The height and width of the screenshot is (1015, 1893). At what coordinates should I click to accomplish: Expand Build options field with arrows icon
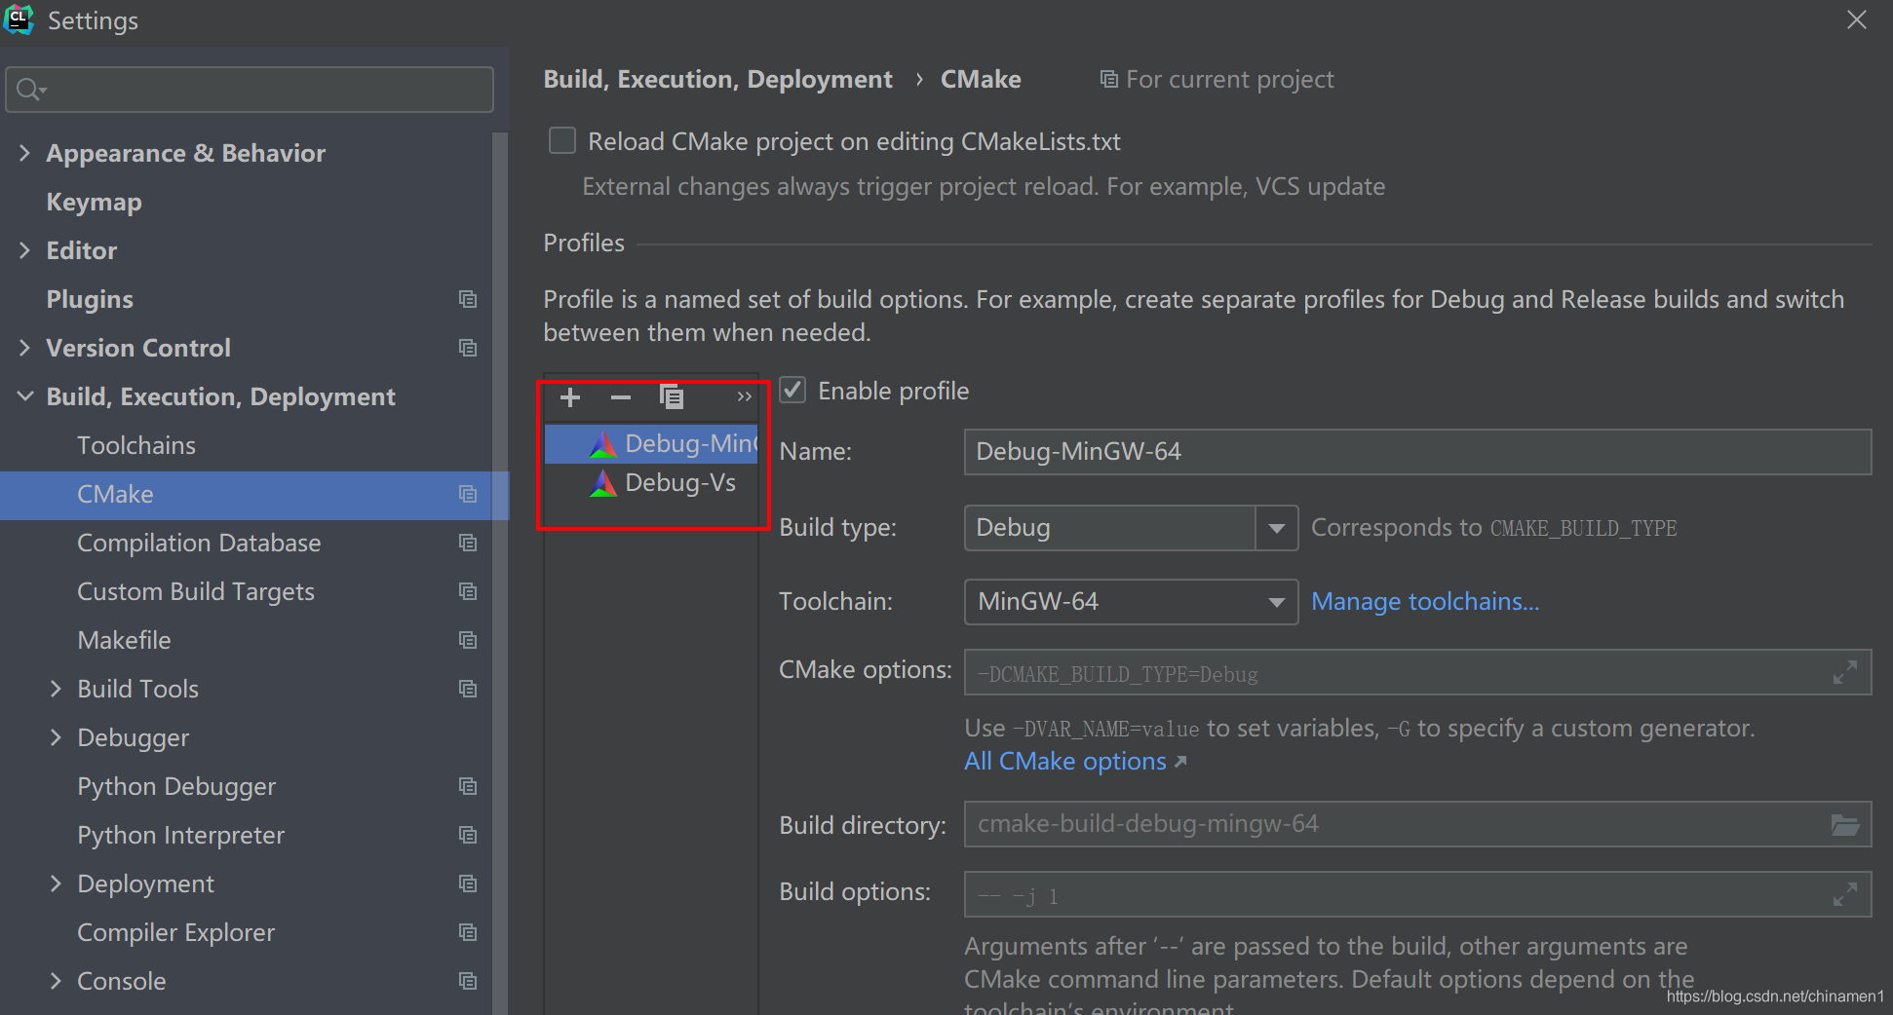pos(1845,894)
